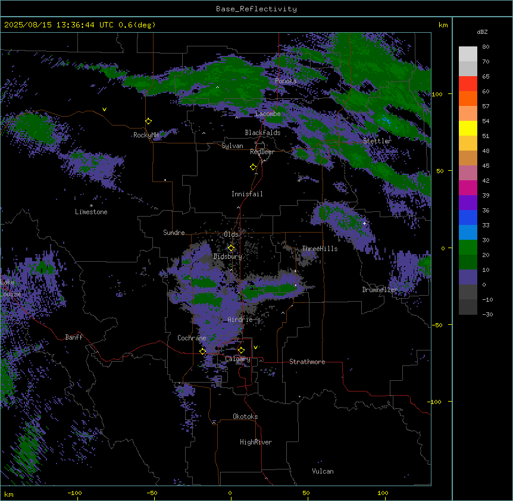The width and height of the screenshot is (513, 501).
Task: Select the bright green 20-30 dBZ swatch
Action: 468,248
